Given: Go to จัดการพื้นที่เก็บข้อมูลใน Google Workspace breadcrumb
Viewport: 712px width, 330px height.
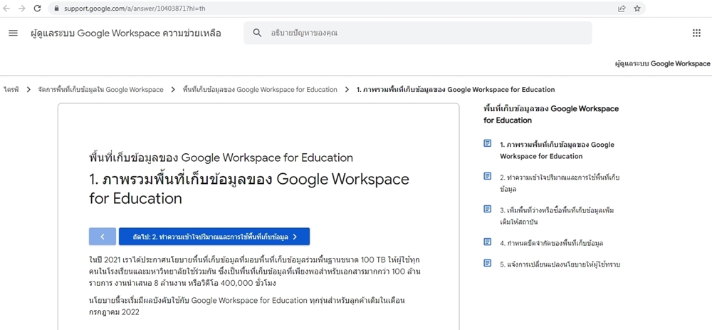Looking at the screenshot, I should pos(101,90).
